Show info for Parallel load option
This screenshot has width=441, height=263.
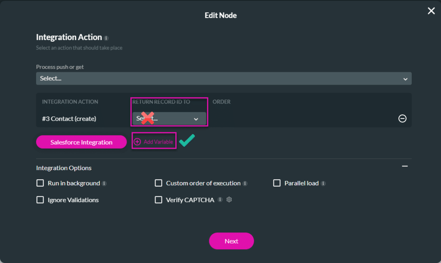pyautogui.click(x=323, y=183)
